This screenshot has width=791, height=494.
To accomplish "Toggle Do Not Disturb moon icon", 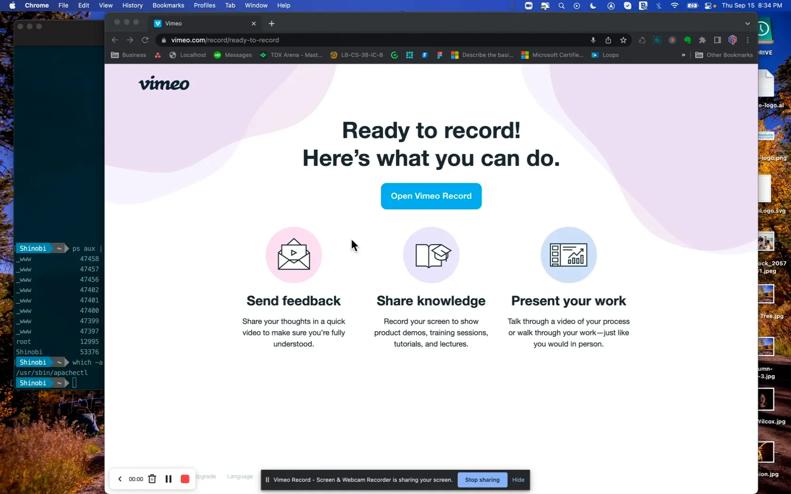I will tap(593, 6).
